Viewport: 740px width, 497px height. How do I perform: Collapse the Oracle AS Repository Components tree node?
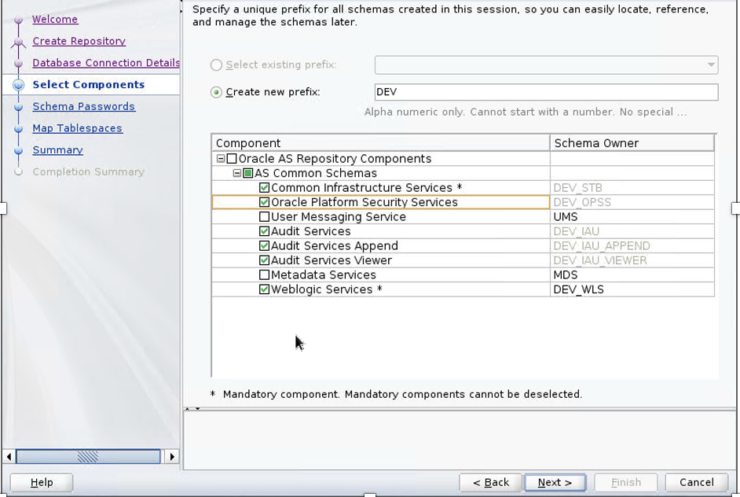point(221,159)
